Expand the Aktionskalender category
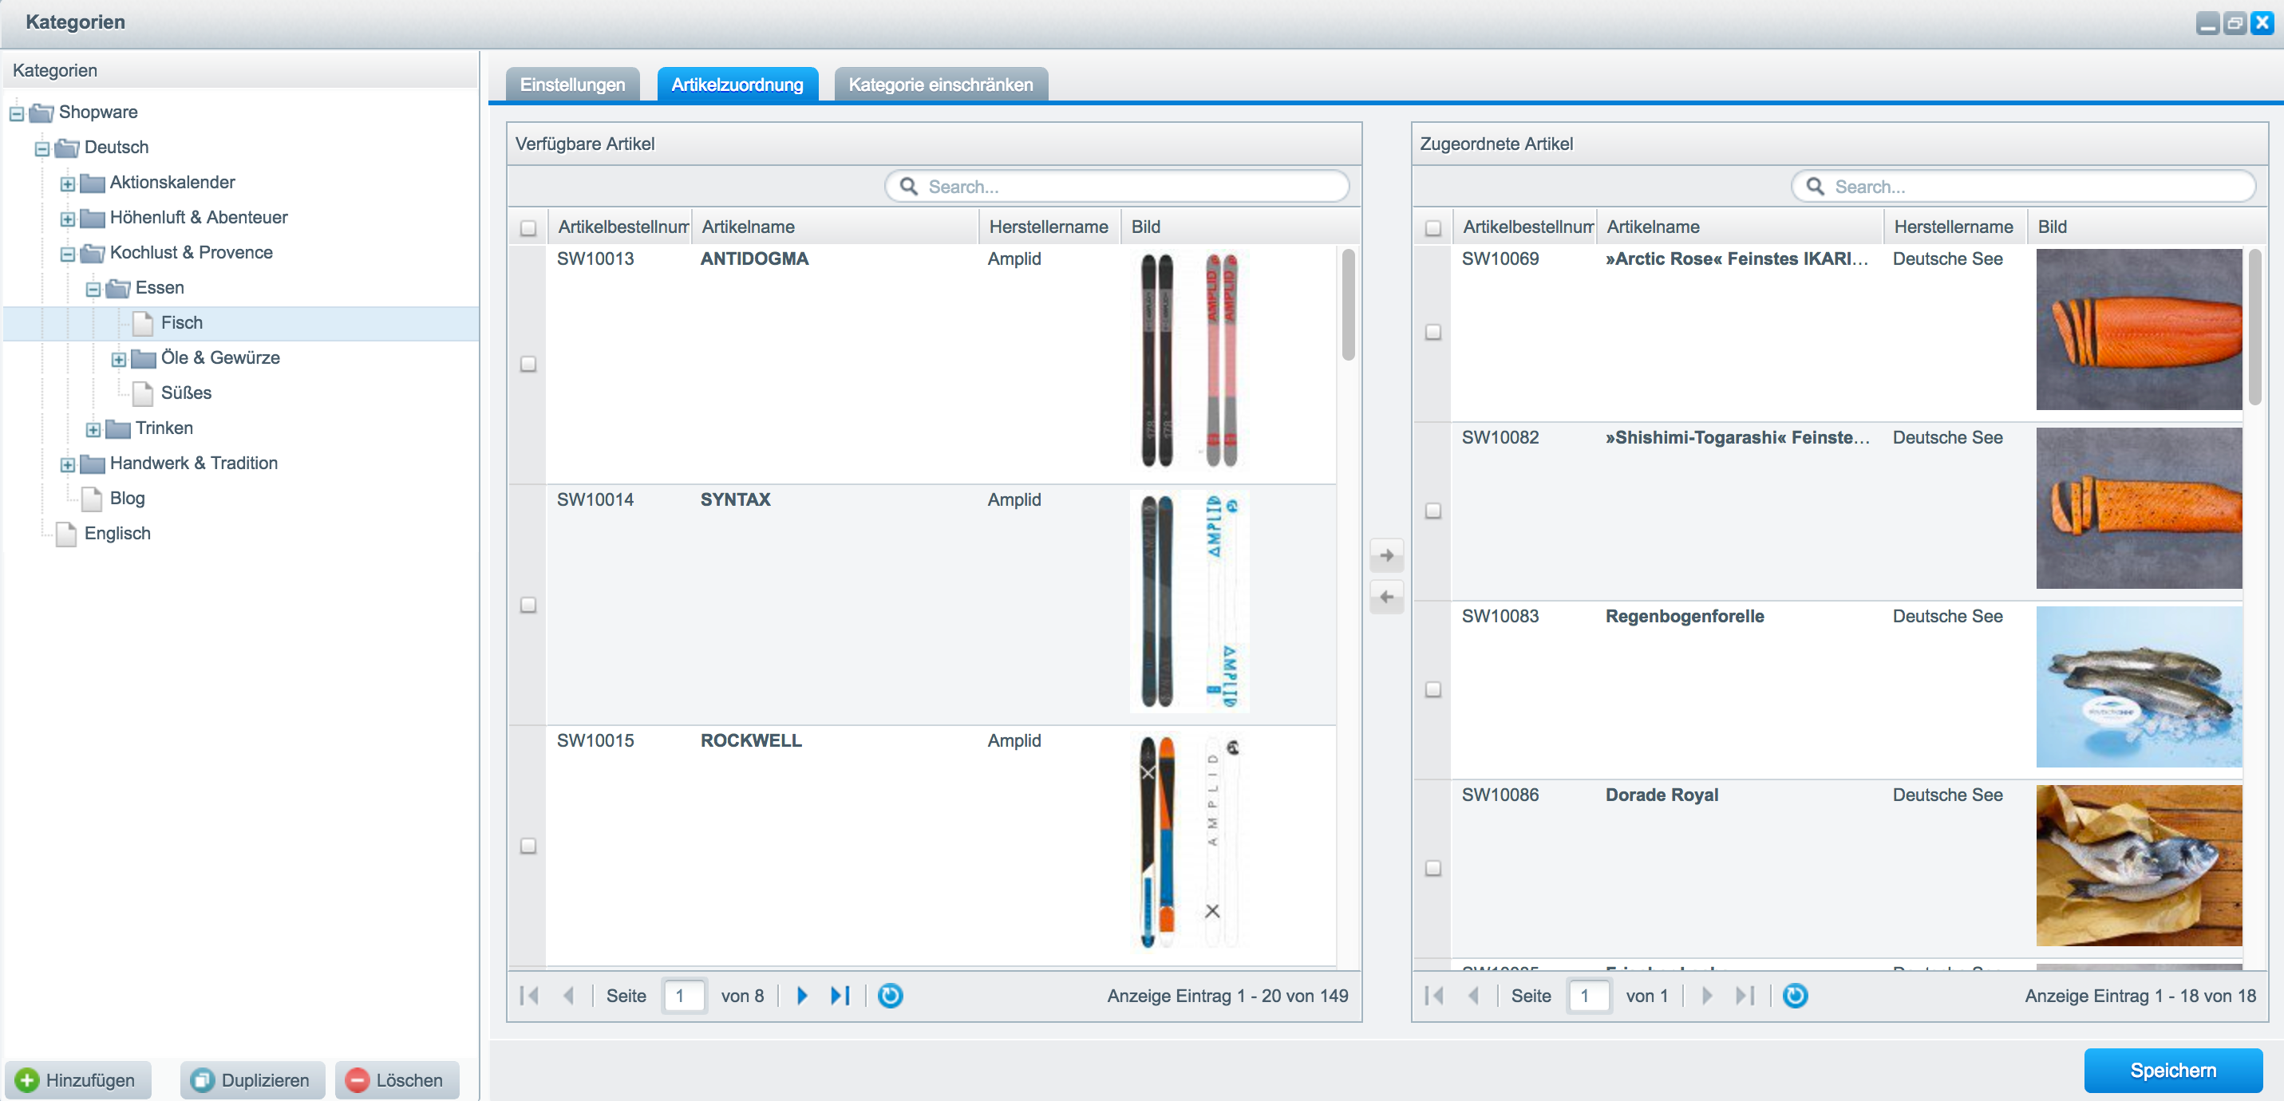 point(67,184)
